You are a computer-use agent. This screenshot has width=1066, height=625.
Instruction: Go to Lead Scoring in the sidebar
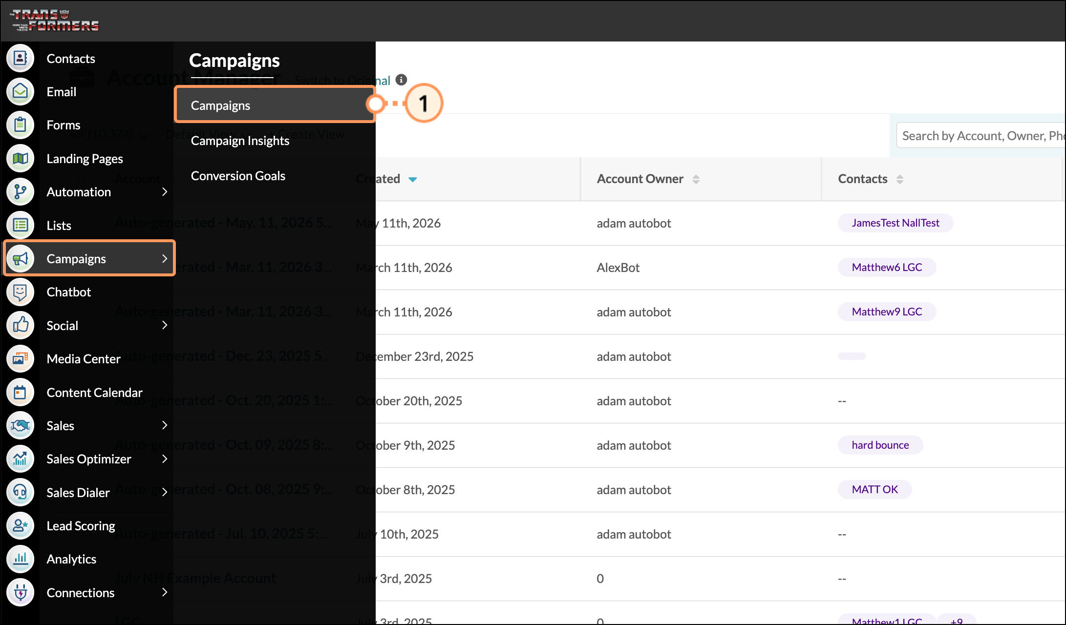tap(81, 526)
